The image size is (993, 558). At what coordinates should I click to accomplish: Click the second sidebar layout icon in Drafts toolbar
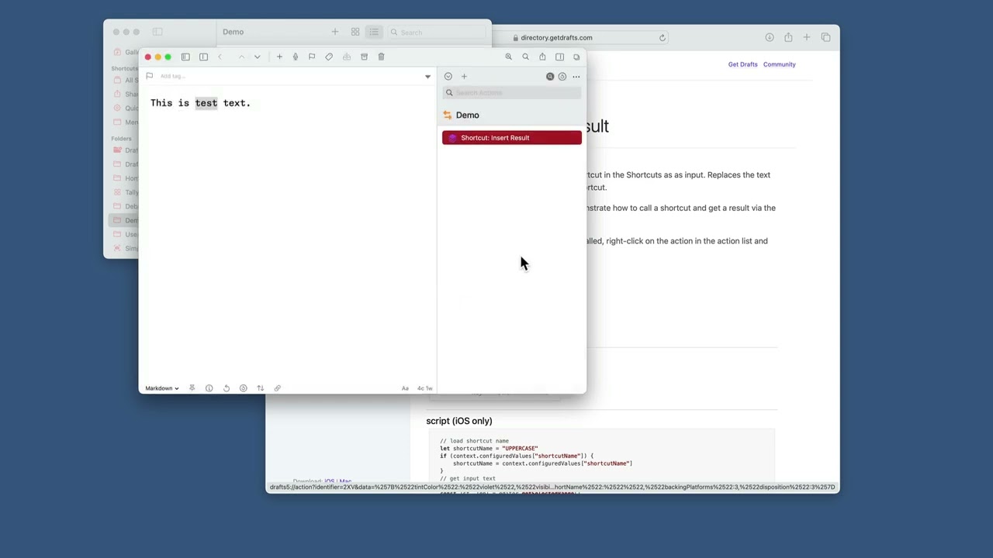[x=203, y=57]
